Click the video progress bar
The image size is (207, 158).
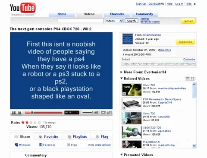pos(44,113)
